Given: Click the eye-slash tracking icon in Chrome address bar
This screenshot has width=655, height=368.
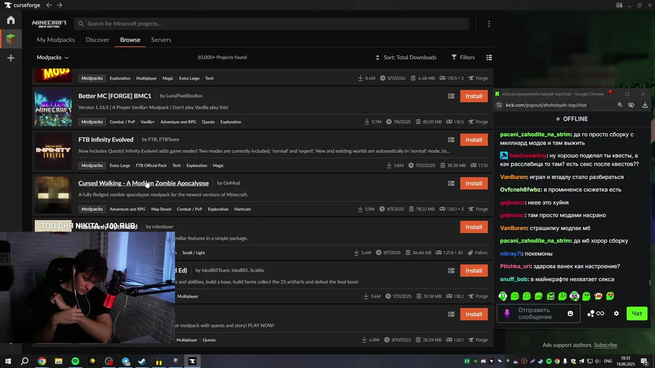Looking at the screenshot, I should click(x=631, y=105).
